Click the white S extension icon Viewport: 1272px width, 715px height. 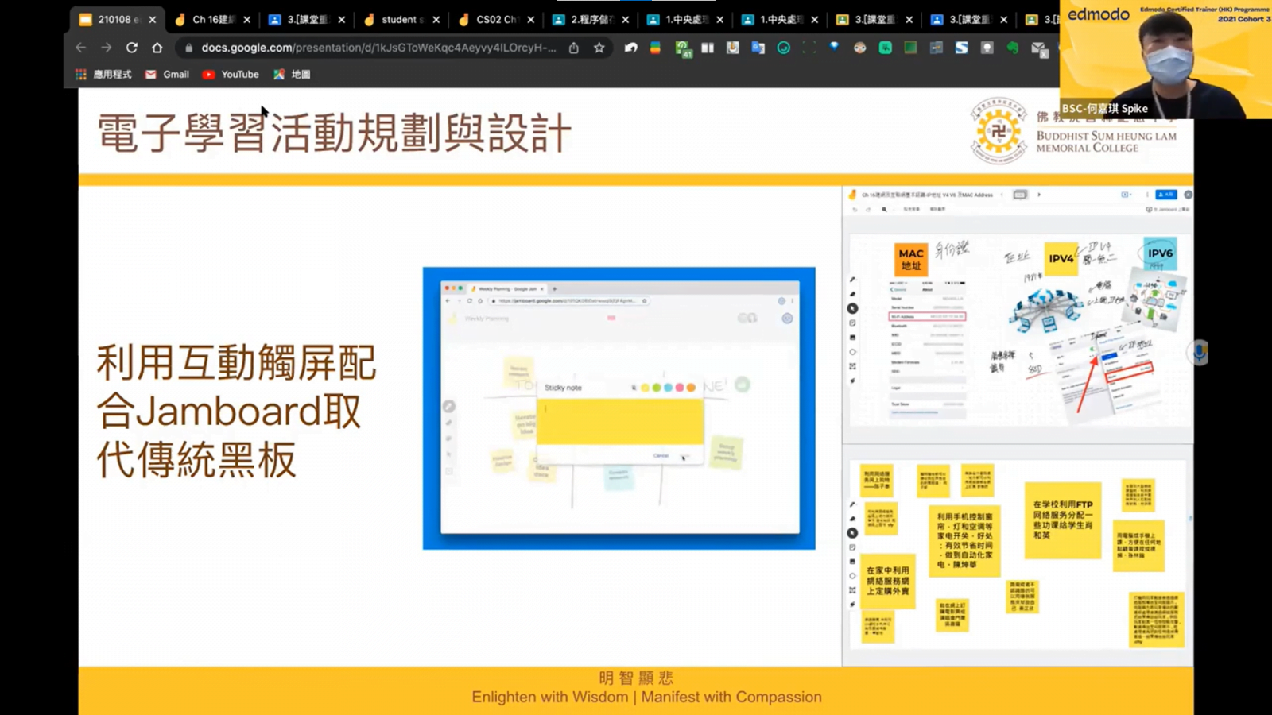pyautogui.click(x=962, y=48)
